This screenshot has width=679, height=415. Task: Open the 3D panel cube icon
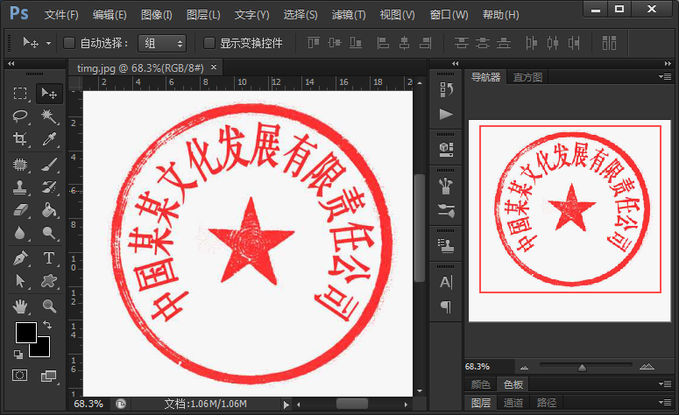(x=446, y=149)
